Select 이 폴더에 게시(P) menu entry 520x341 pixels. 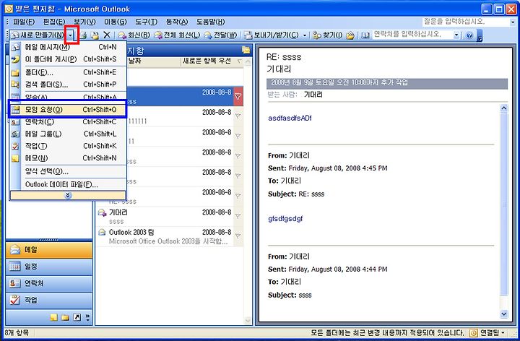(x=68, y=59)
